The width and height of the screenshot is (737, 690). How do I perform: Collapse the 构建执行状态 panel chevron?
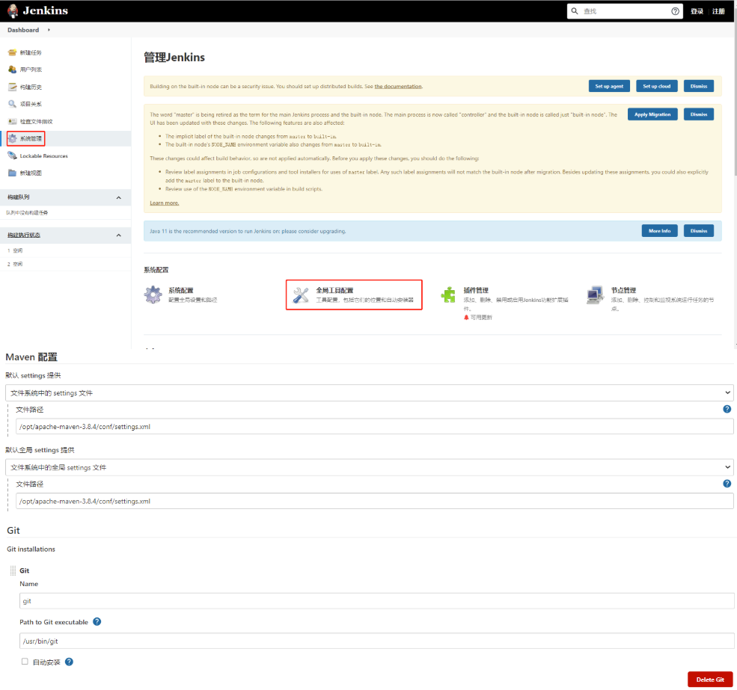click(x=118, y=235)
